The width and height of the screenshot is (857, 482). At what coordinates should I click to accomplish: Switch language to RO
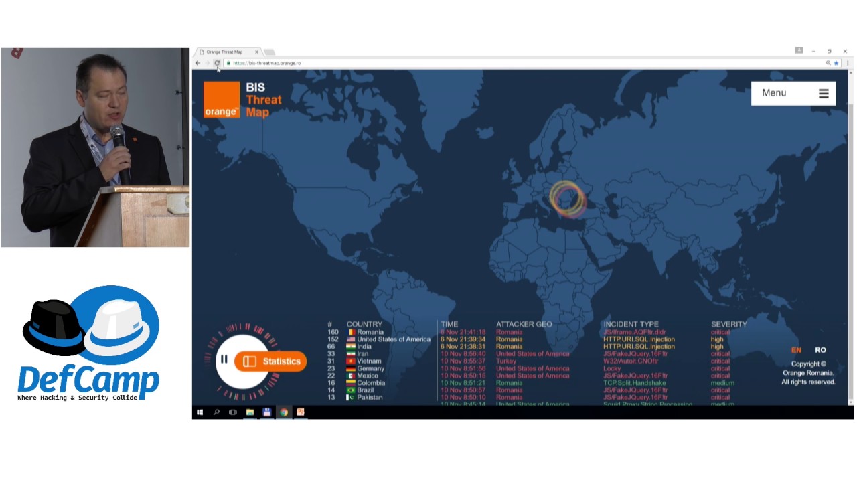pos(820,350)
